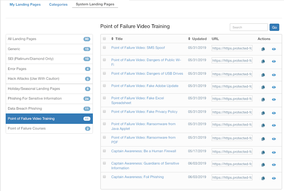Open Point of Failure Video: Fake Privacy Policy
The image size is (284, 191).
[144, 112]
